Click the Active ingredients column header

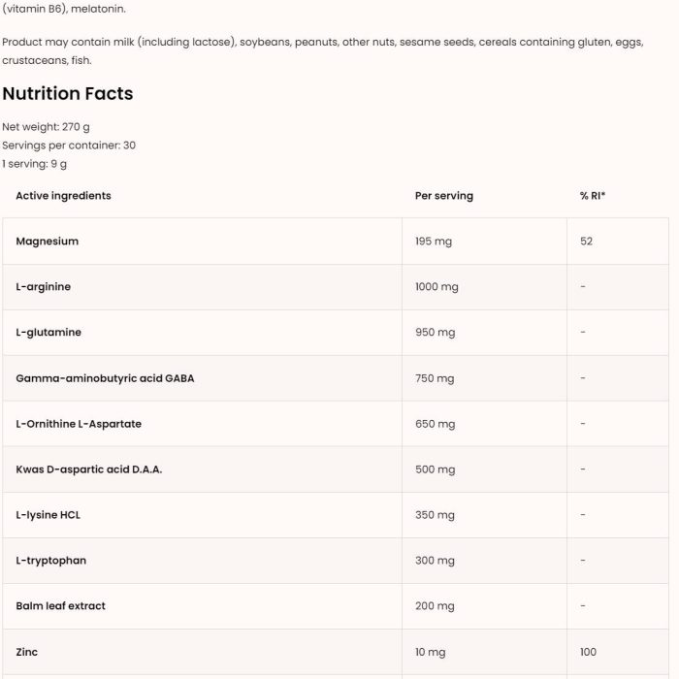point(64,196)
